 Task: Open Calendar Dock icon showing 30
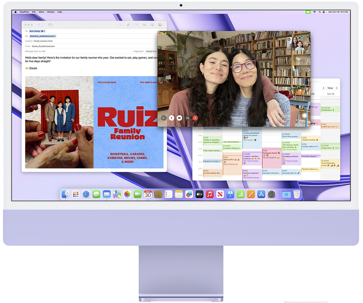click(x=148, y=194)
